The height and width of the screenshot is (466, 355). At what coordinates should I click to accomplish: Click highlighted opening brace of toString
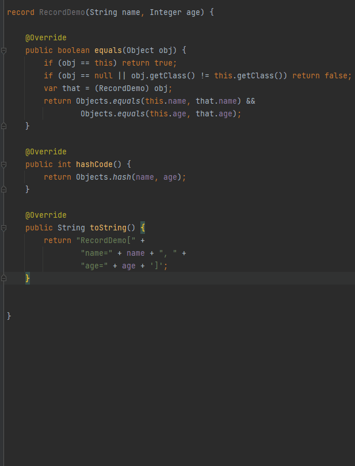click(143, 228)
